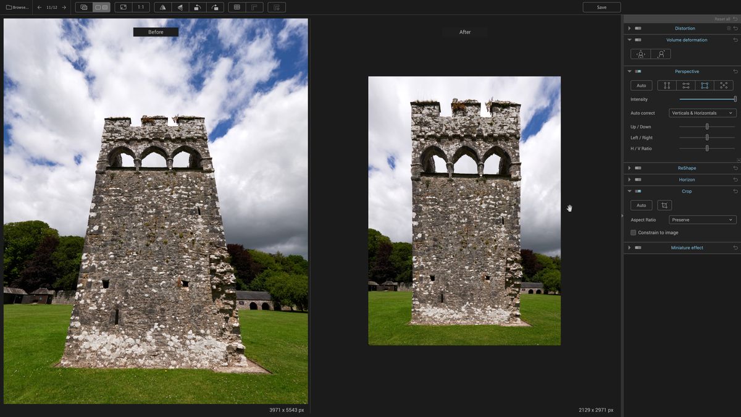Open the Aspect Ratio dropdown

pos(702,219)
